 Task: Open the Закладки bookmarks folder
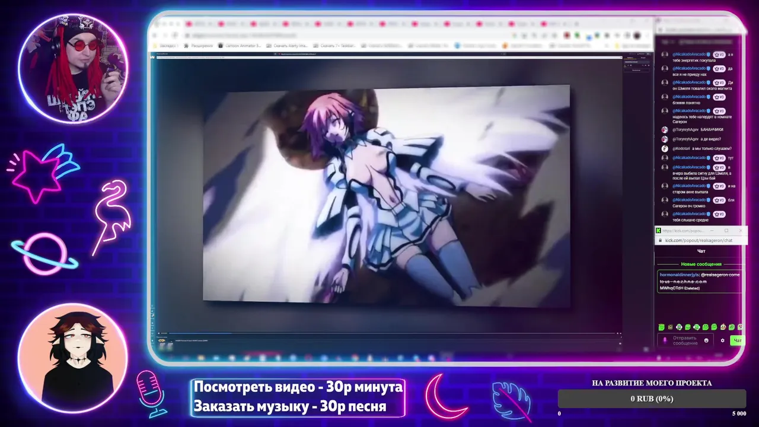167,46
